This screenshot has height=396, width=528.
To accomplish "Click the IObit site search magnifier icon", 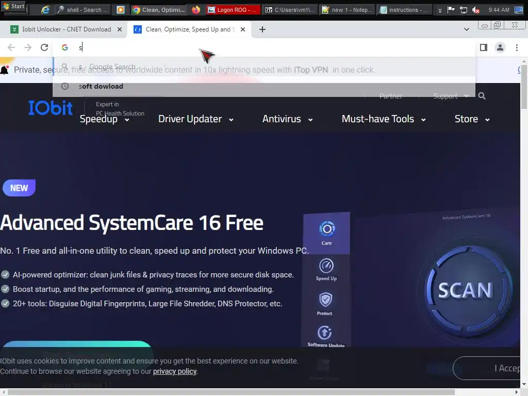I will [482, 96].
